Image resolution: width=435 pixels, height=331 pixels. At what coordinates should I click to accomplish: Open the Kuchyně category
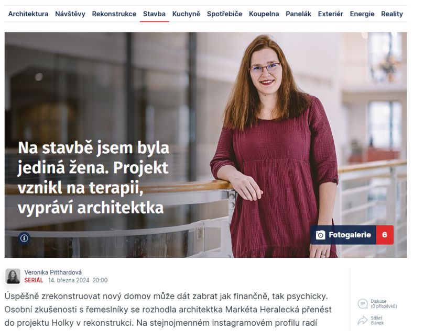coord(186,14)
